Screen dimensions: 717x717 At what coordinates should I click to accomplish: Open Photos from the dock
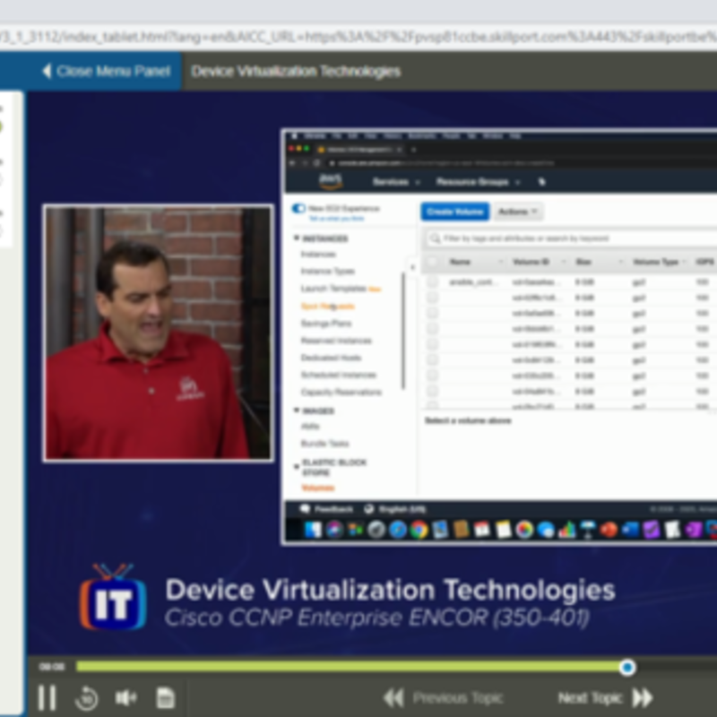(524, 530)
